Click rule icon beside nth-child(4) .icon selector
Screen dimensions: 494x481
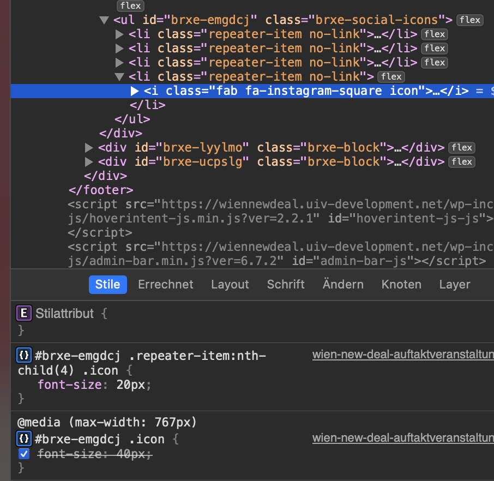pyautogui.click(x=24, y=356)
